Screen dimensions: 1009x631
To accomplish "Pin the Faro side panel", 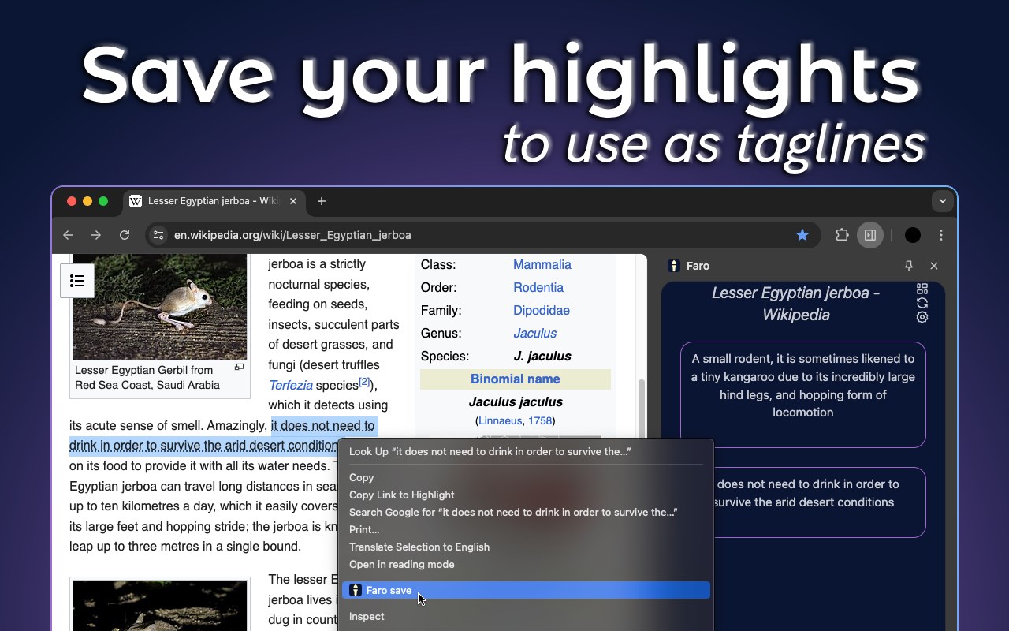I will pos(909,266).
